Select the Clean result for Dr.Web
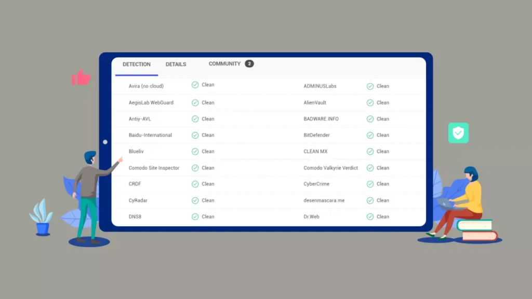 point(383,216)
